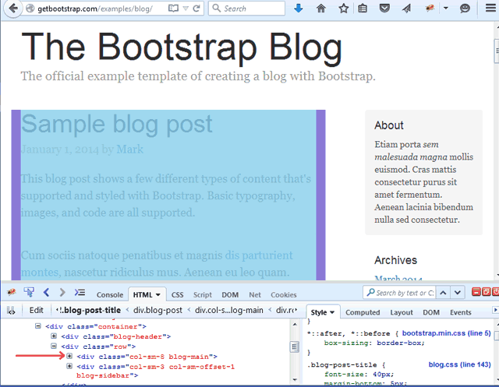
Task: Show the Firebug command line popup
Action: tap(80, 292)
